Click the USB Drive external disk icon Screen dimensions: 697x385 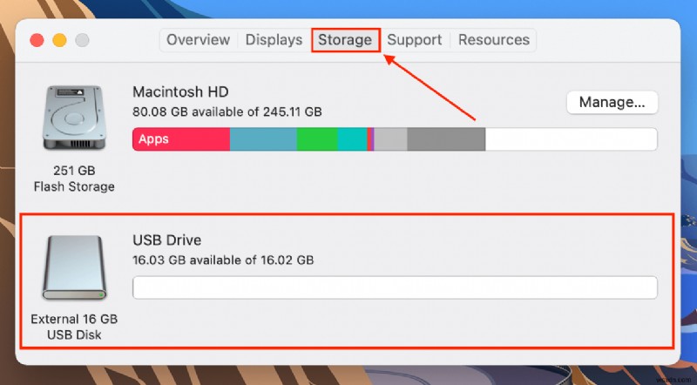pyautogui.click(x=73, y=267)
